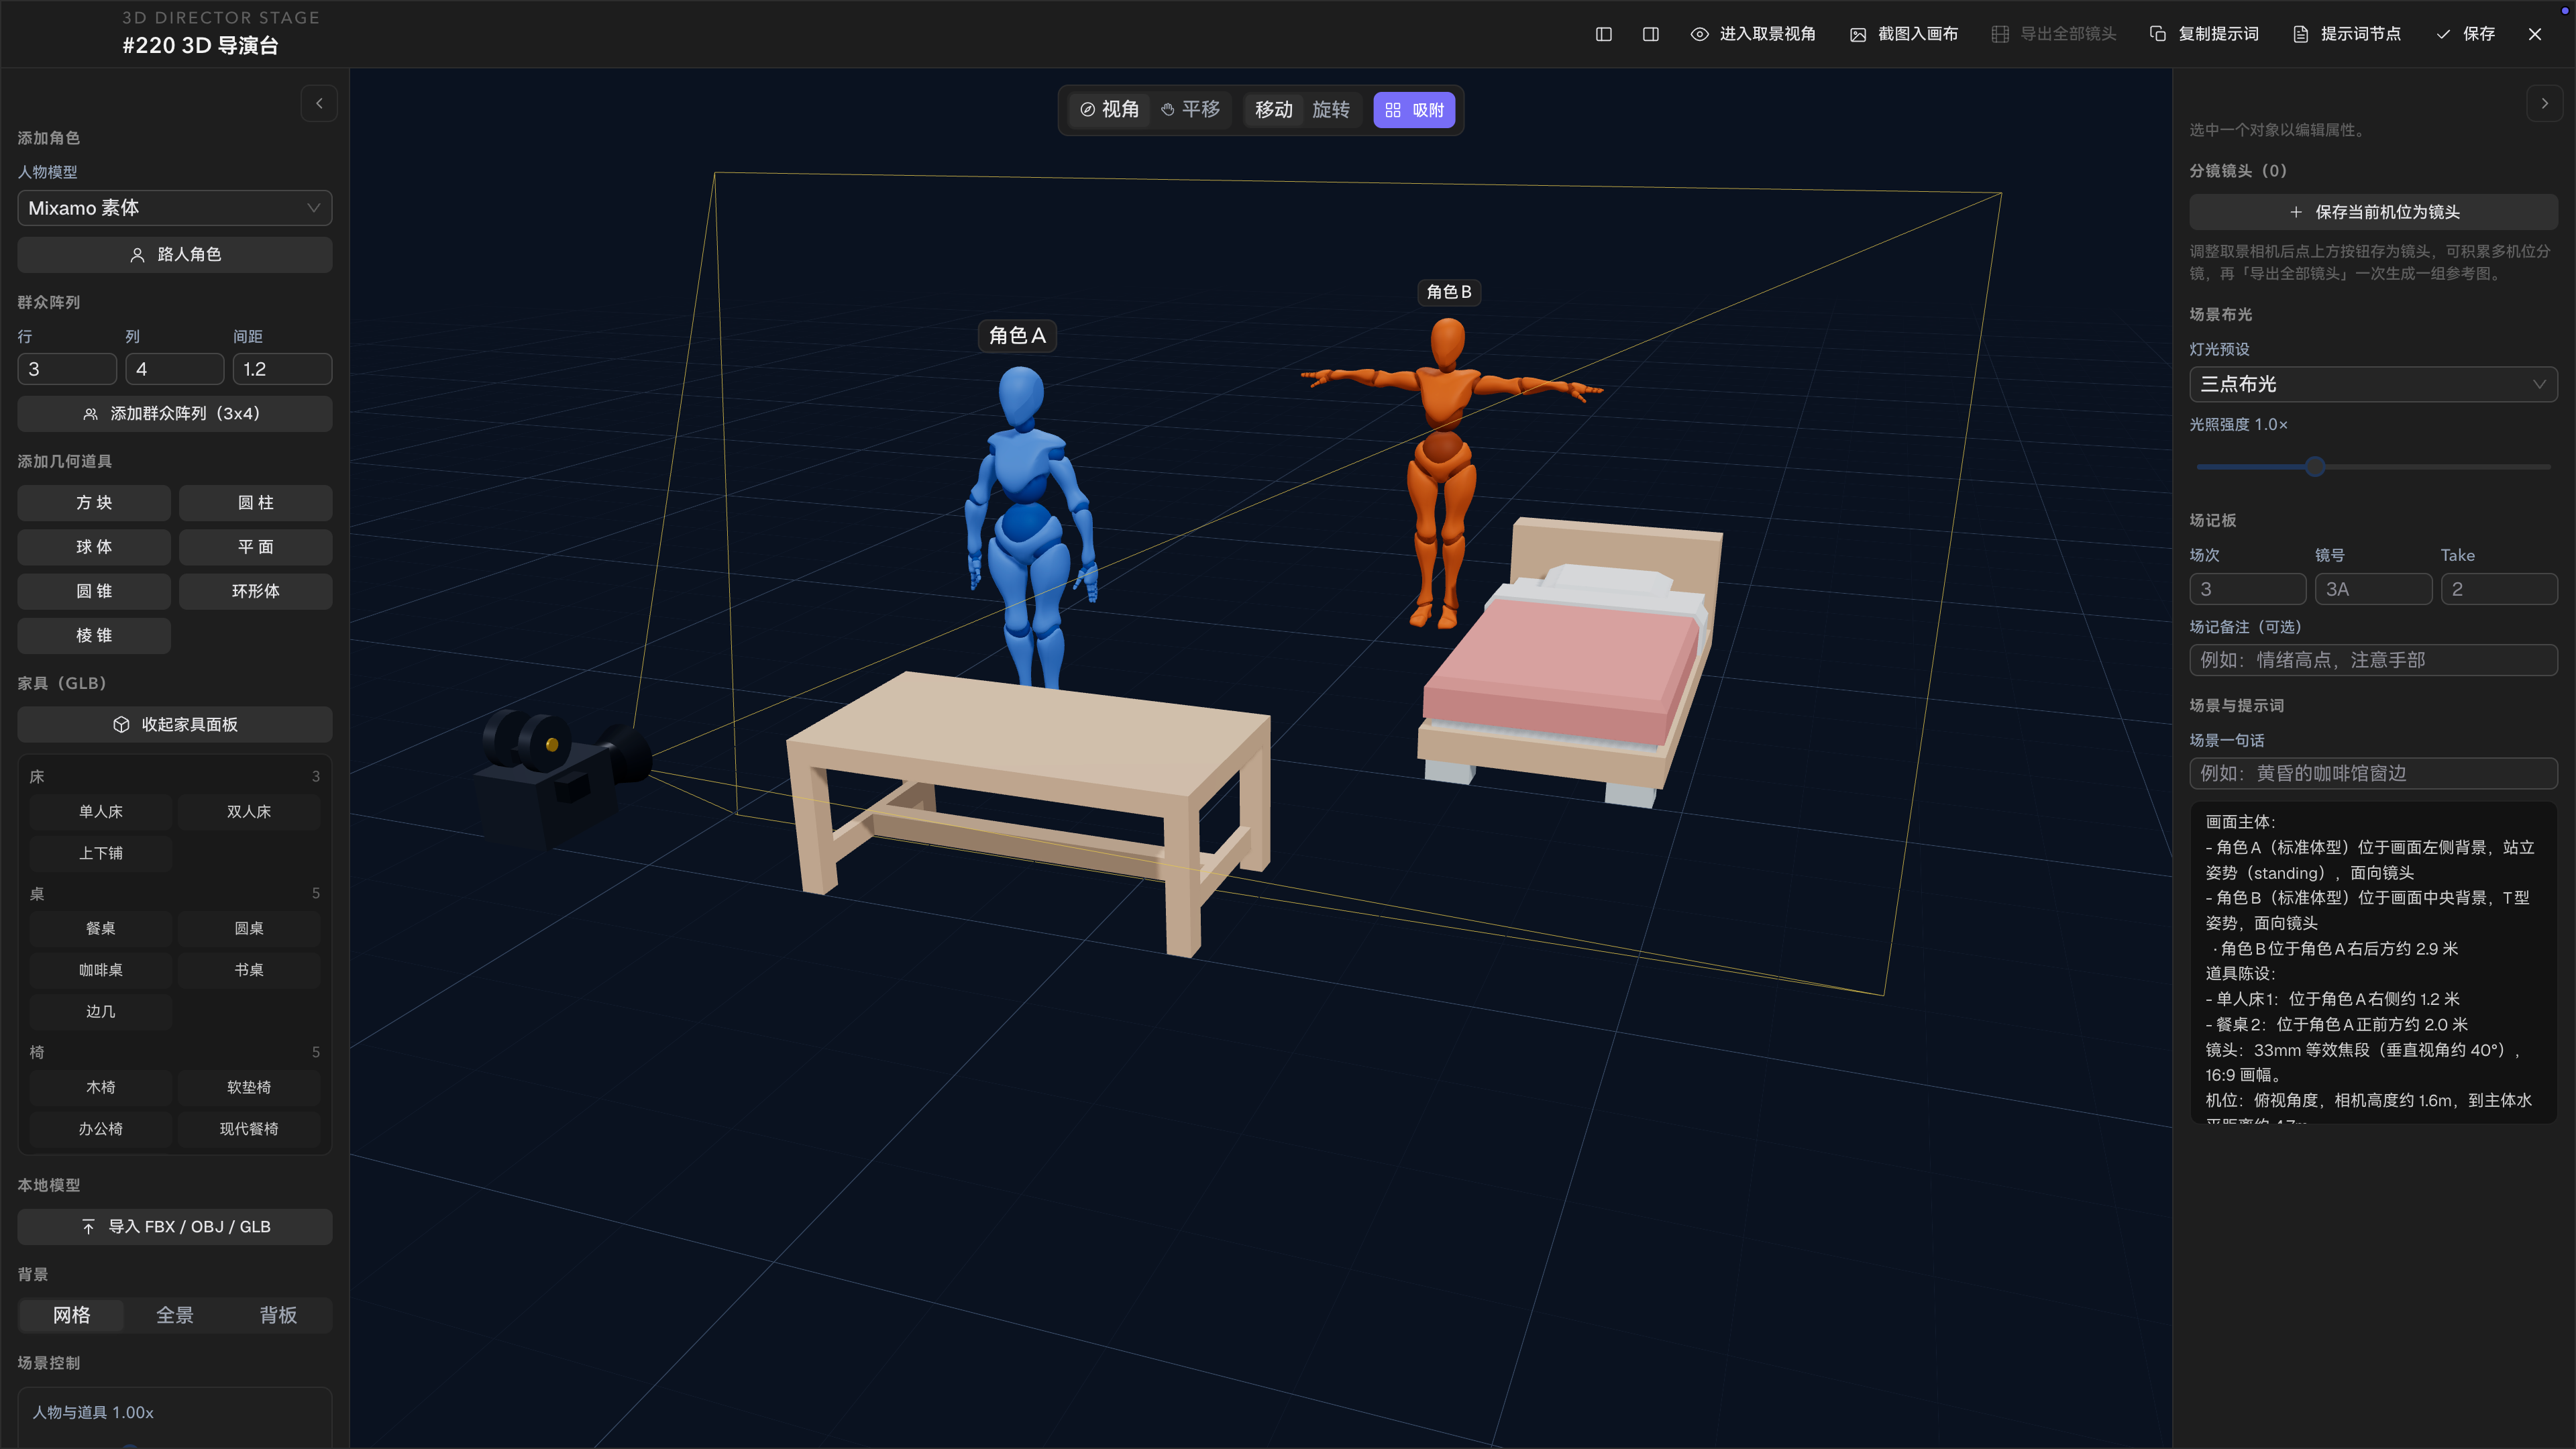The image size is (2576, 1449).
Task: Select the 角色 A label in viewport
Action: point(1016,335)
